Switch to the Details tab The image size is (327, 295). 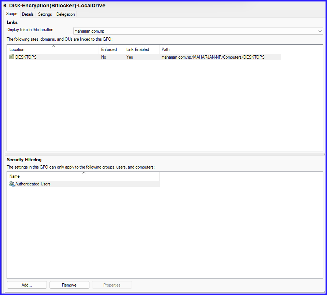click(x=27, y=14)
